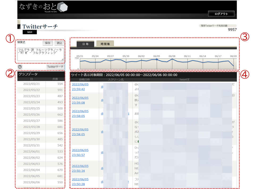Click the help question mark icon
Screen dimensions: 255x189
20,67
